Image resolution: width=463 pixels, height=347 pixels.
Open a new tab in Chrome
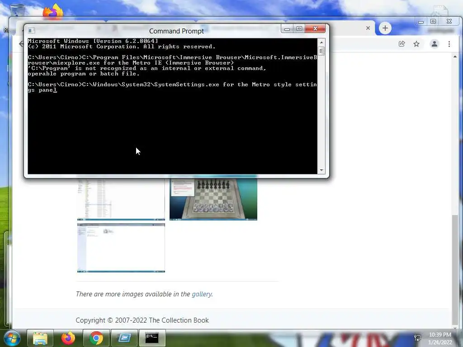(385, 28)
